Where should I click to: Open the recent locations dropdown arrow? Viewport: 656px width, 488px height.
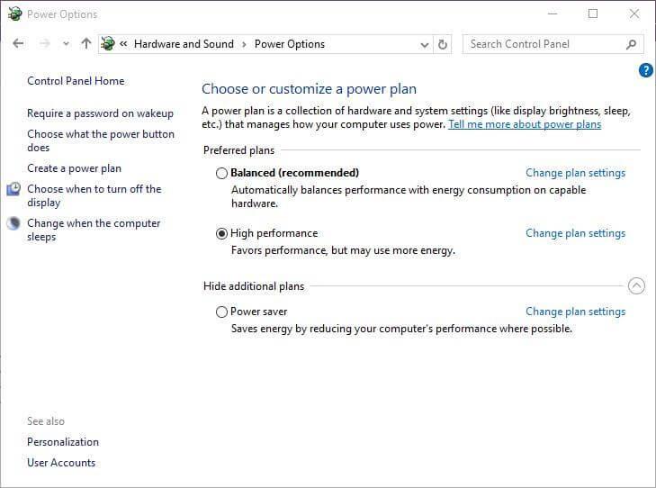pos(66,44)
